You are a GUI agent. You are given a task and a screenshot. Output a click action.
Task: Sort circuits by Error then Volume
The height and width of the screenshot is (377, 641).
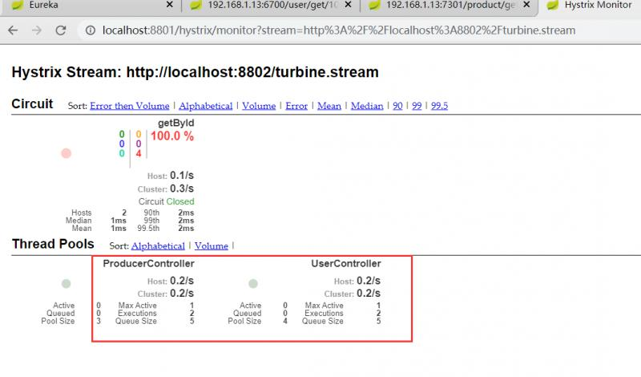coord(130,106)
